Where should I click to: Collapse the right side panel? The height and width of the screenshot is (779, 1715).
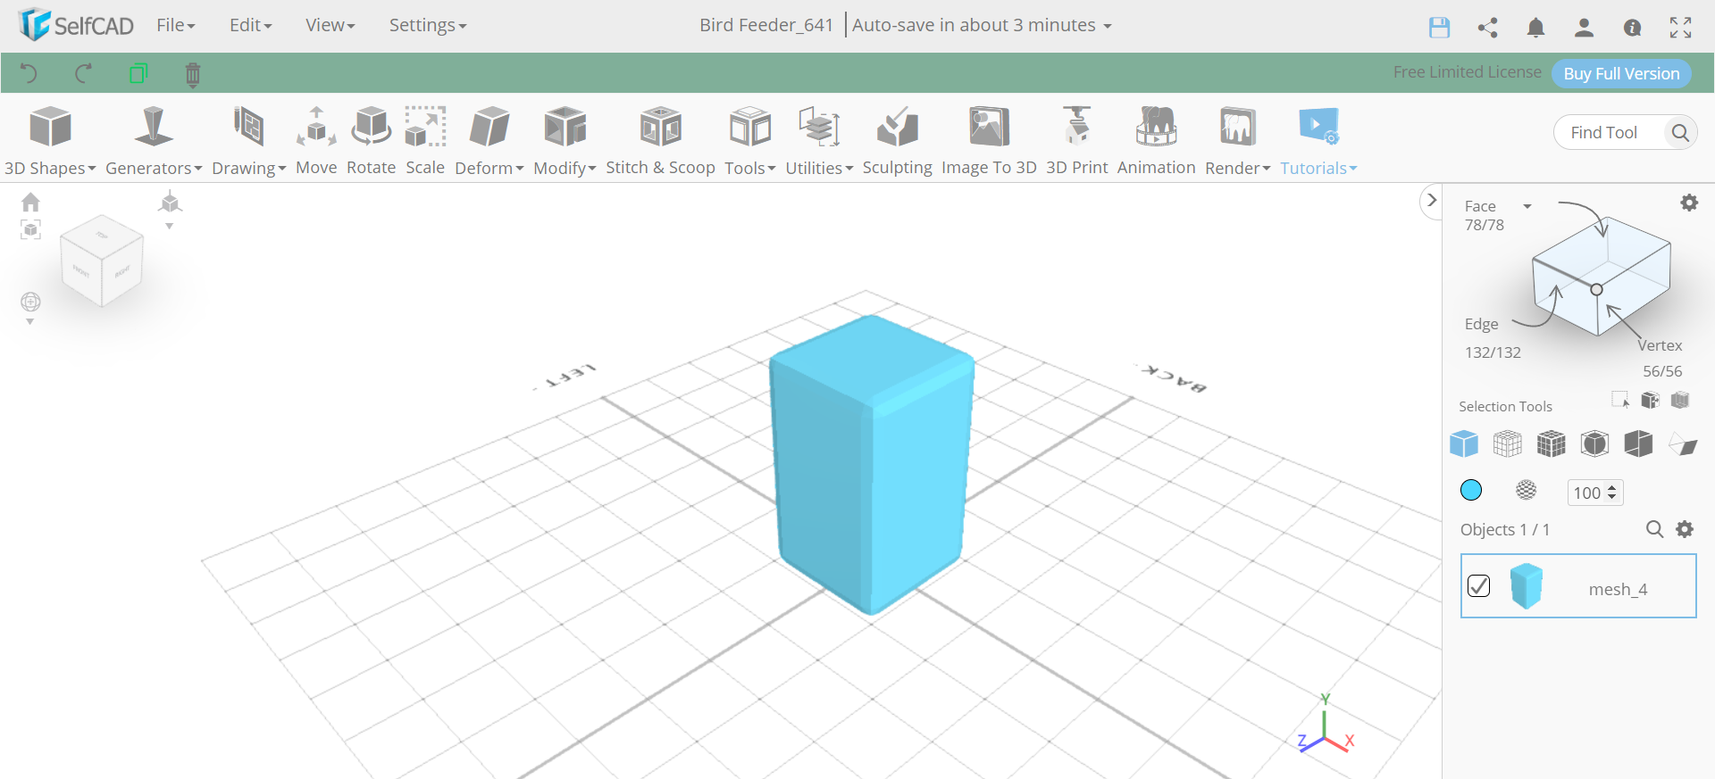coord(1431,201)
